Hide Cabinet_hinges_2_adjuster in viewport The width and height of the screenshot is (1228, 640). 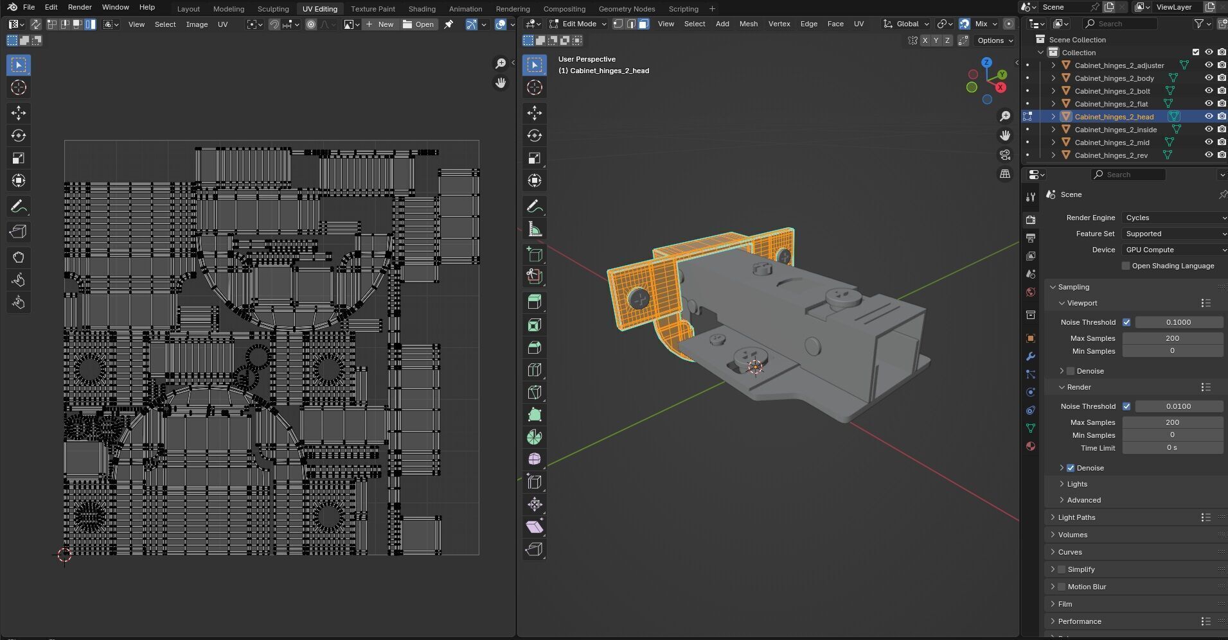coord(1209,65)
